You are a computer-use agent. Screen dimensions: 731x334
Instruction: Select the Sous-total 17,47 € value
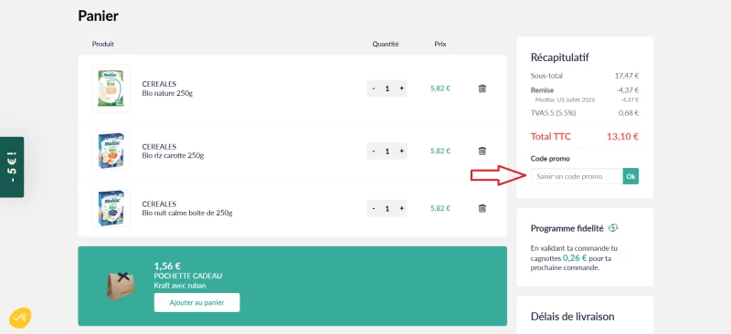click(627, 76)
